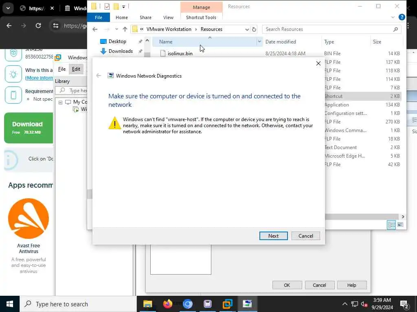Click the Resources breadcrumb in address bar

(211, 29)
